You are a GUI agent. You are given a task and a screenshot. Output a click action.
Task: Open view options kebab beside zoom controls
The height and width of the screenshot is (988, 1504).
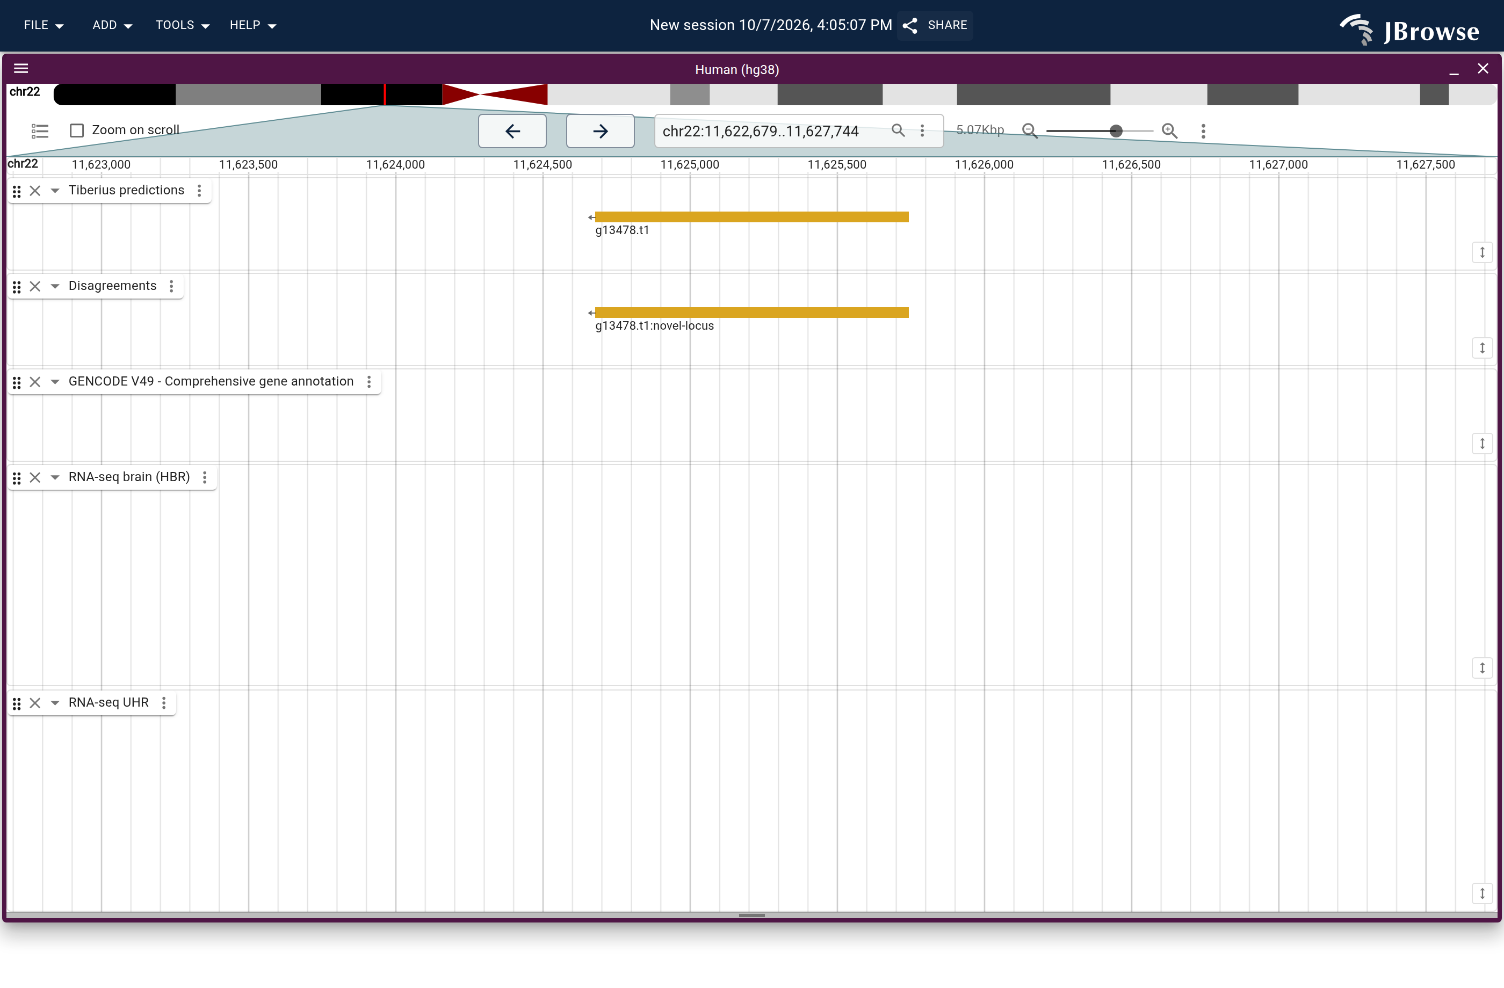1203,131
